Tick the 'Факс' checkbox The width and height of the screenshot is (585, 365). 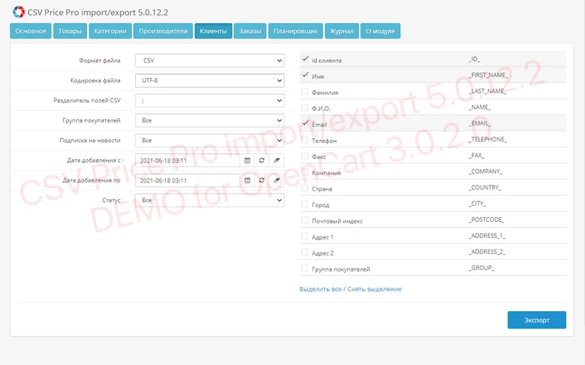pyautogui.click(x=305, y=155)
